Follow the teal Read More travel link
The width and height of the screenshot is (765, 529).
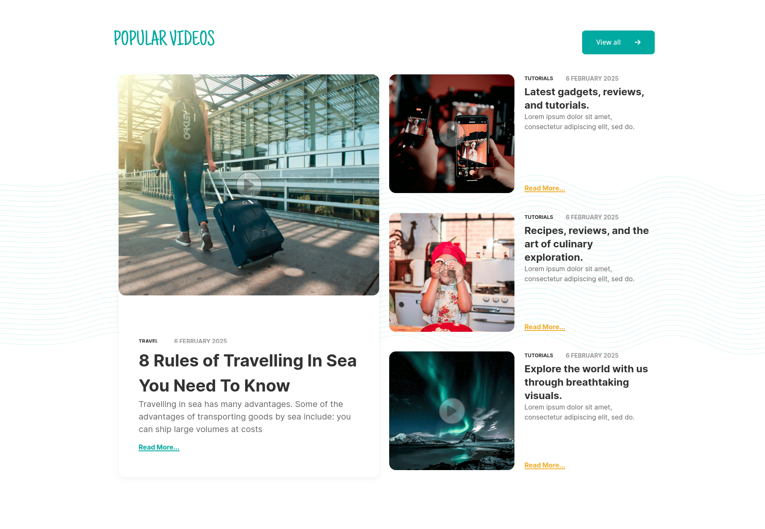point(159,447)
